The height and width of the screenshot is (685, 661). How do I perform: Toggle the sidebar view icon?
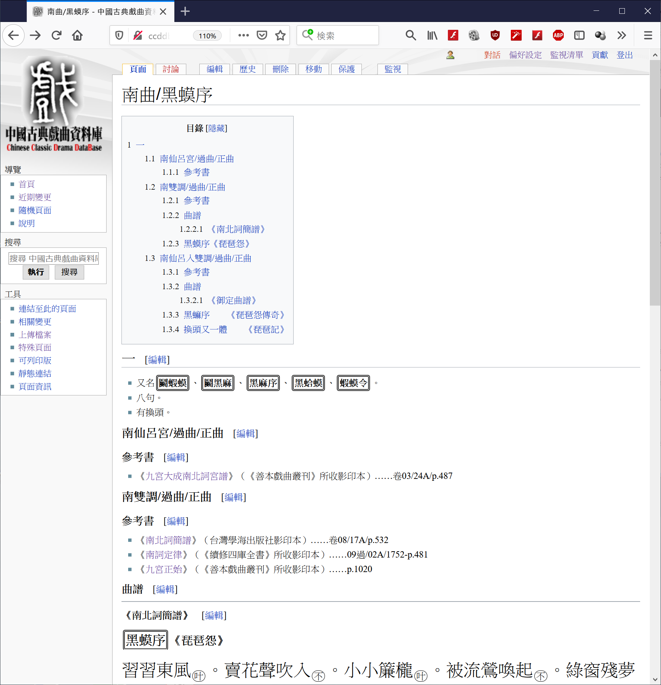(x=579, y=35)
